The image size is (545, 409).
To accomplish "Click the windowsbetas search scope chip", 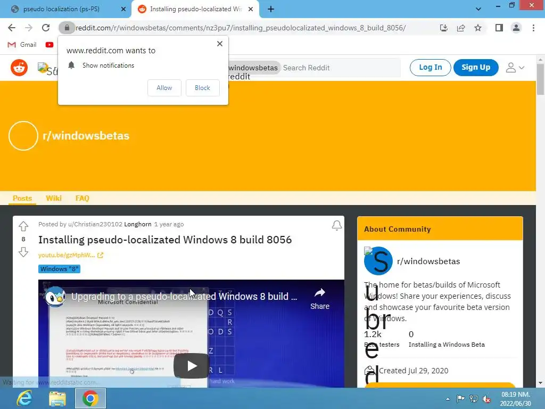I will click(253, 68).
